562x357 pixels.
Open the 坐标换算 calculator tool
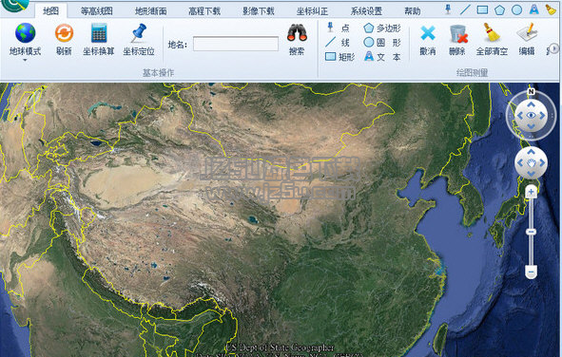point(99,33)
